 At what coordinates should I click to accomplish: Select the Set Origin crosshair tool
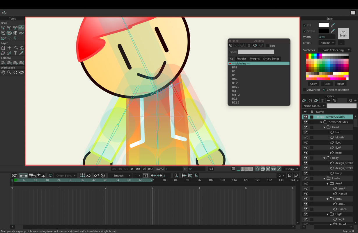click(x=9, y=48)
